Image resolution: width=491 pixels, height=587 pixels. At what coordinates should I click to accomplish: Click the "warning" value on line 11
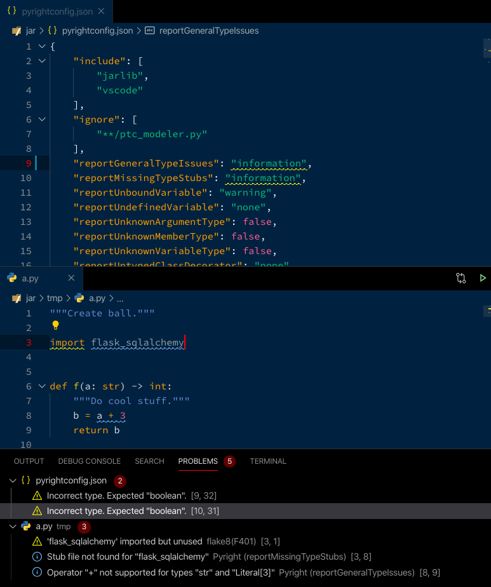pyautogui.click(x=245, y=192)
